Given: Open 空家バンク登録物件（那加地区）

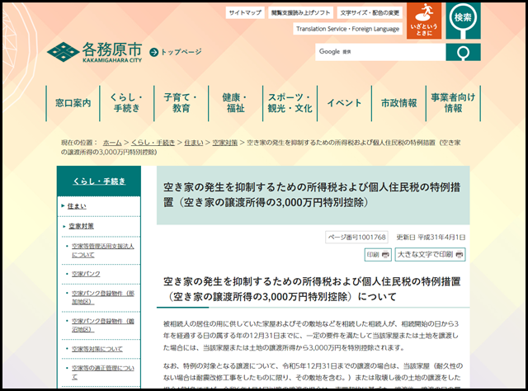Looking at the screenshot, I should 102,298.
